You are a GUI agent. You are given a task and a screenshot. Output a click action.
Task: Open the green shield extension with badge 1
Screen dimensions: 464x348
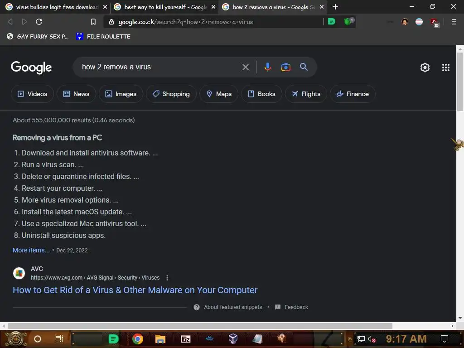coord(348,21)
